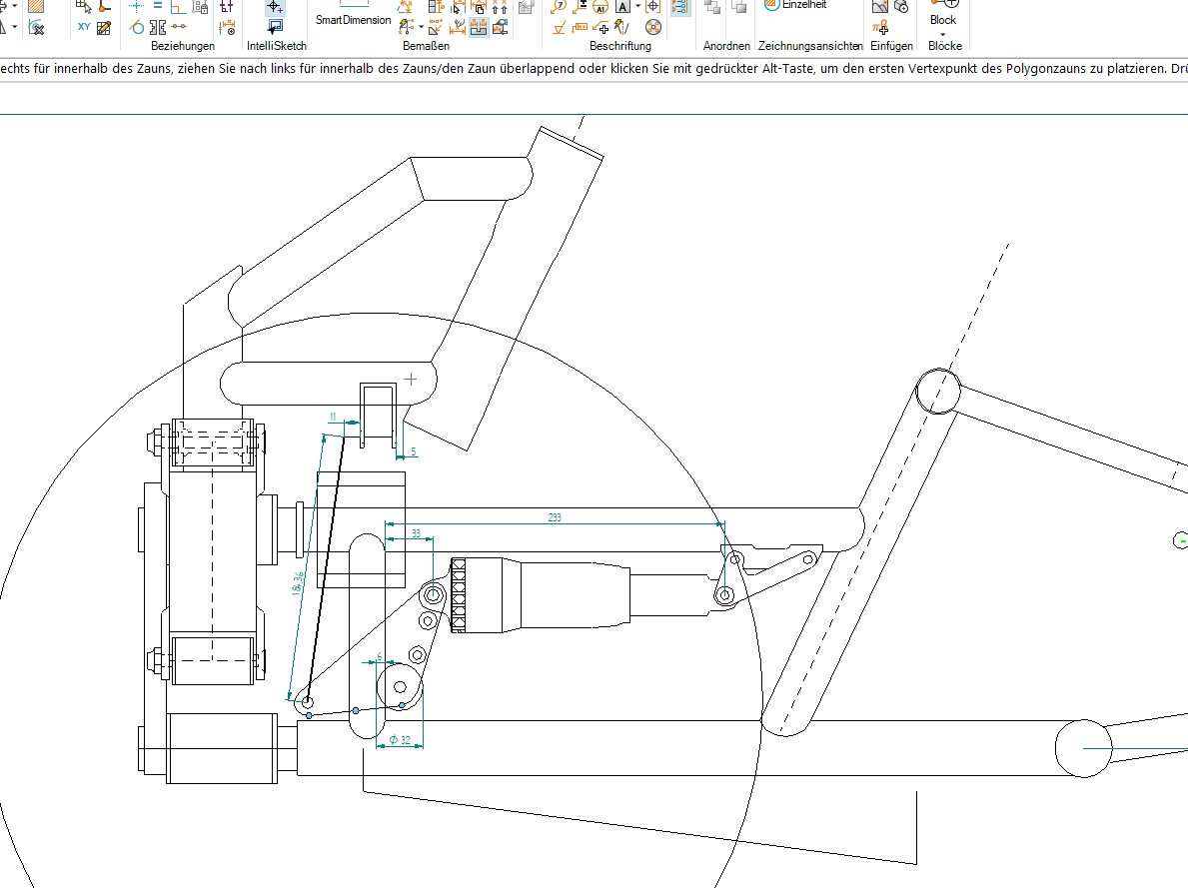This screenshot has width=1188, height=888.
Task: Select the Koordinatenbemaßung icon in Bemaßen
Action: tap(403, 26)
